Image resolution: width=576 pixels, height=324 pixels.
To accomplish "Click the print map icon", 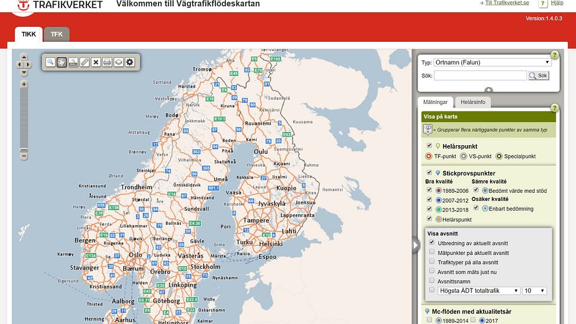I will 107,62.
